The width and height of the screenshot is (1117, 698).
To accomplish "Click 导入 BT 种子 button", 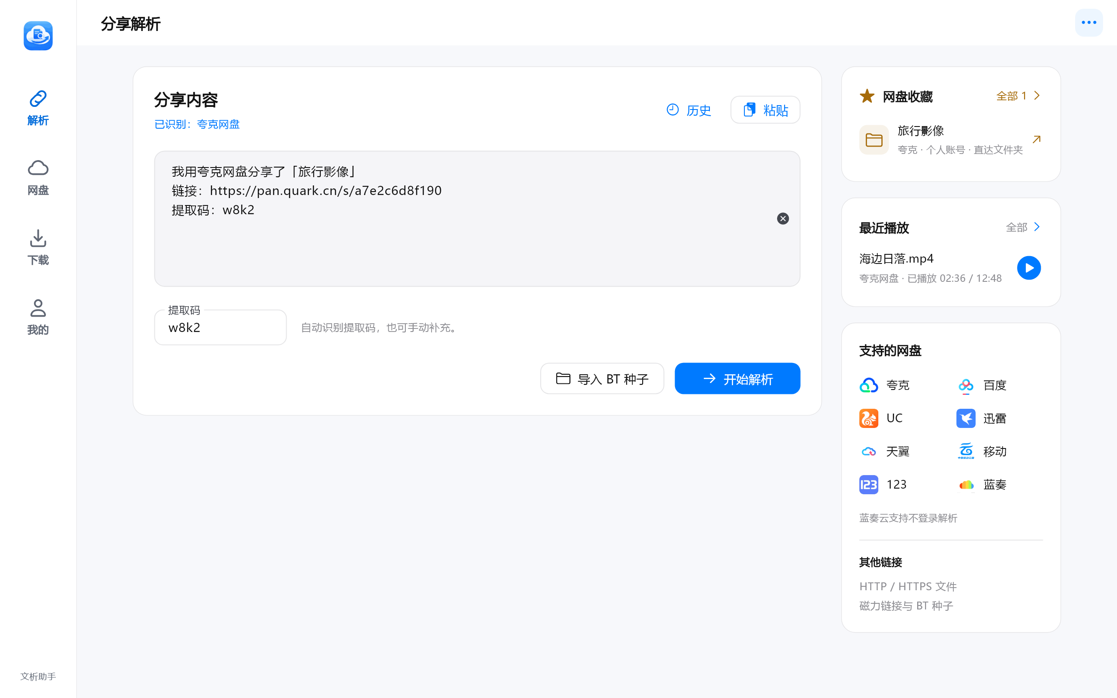I will (602, 379).
